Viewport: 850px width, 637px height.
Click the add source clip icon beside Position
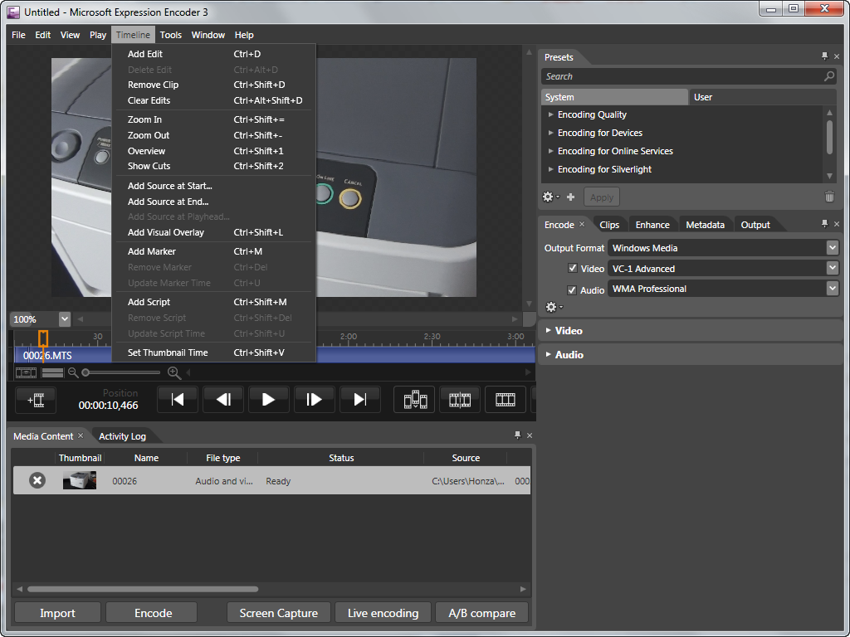pyautogui.click(x=36, y=400)
